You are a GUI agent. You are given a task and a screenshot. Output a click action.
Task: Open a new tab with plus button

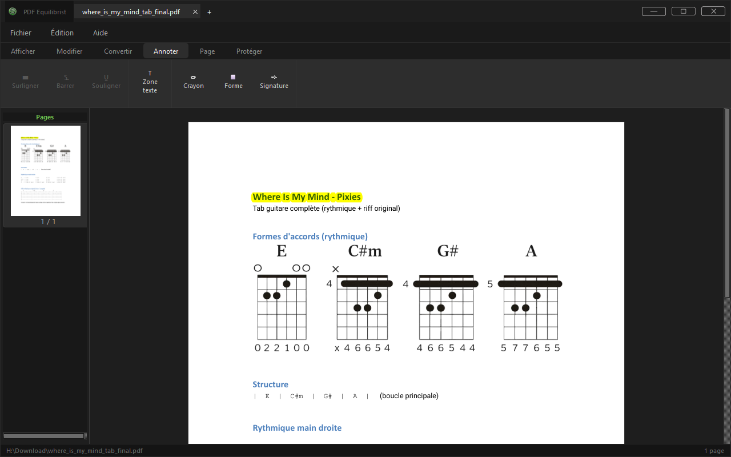[x=209, y=12]
